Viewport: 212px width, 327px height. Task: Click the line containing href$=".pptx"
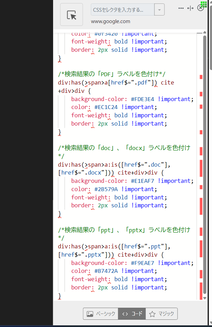pyautogui.click(x=111, y=255)
